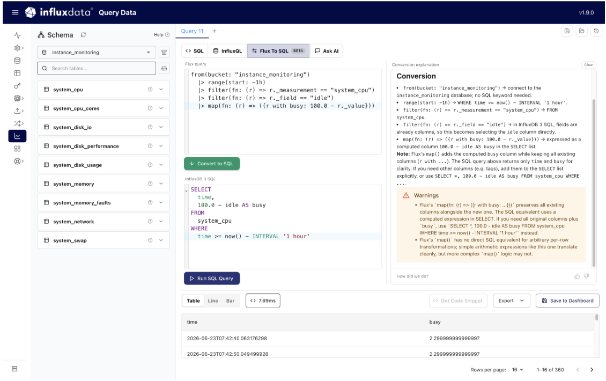Expand the system_disk_performance table

pyautogui.click(x=161, y=146)
